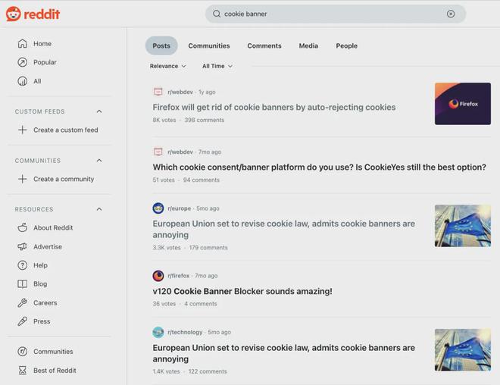The width and height of the screenshot is (500, 385).
Task: Open the Advertise link
Action: 48,246
